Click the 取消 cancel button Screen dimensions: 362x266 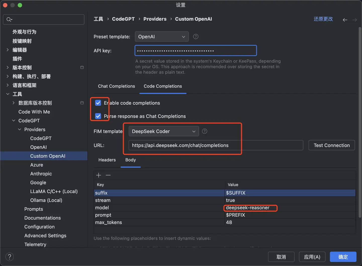[x=281, y=257]
